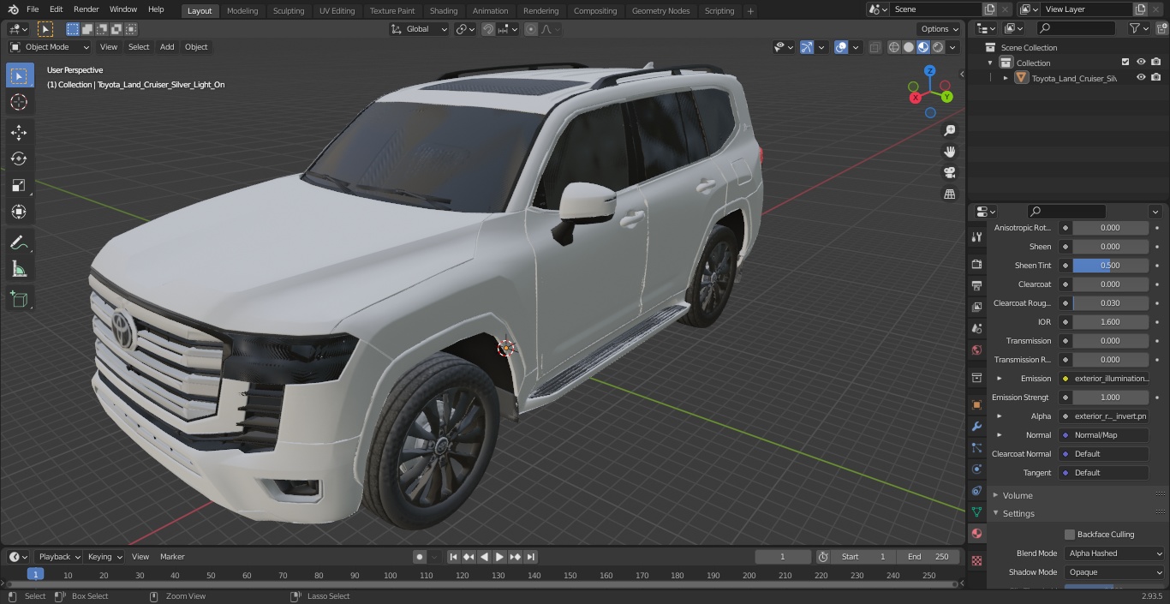
Task: Open the File menu
Action: point(33,9)
